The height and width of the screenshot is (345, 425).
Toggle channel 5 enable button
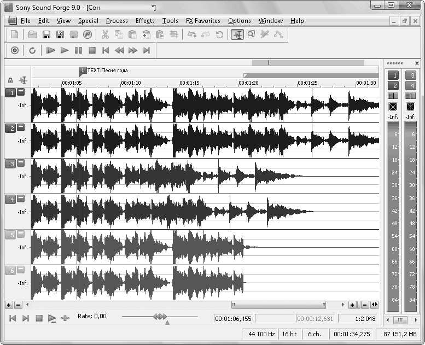[10, 235]
